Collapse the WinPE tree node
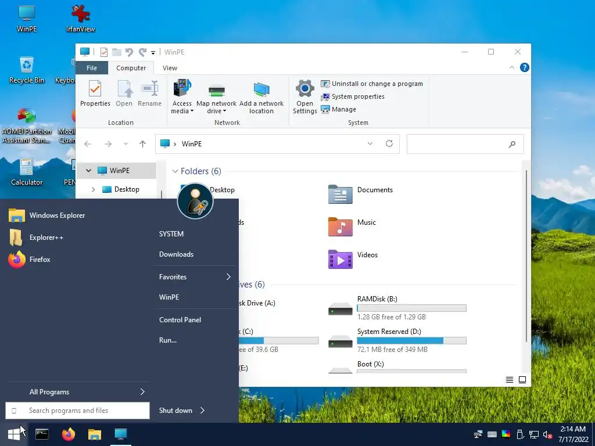 pyautogui.click(x=88, y=171)
